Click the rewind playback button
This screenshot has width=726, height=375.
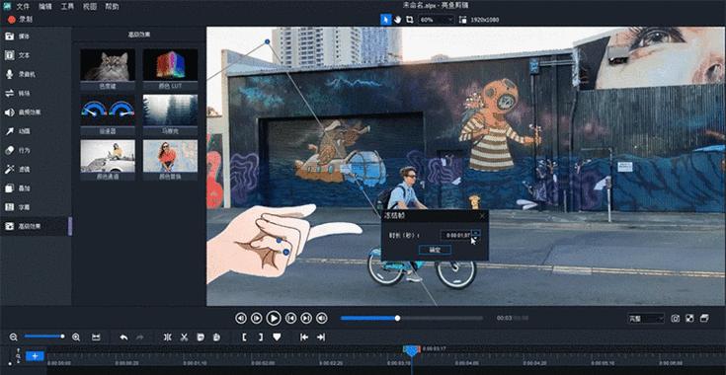click(241, 318)
